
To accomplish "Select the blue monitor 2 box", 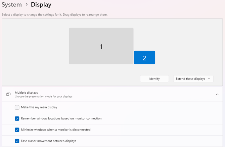I will click(144, 57).
